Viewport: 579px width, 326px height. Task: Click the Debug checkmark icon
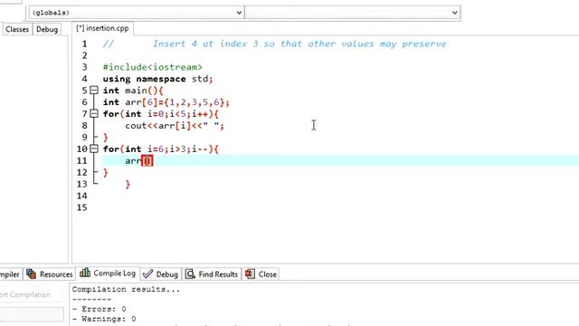pos(147,273)
